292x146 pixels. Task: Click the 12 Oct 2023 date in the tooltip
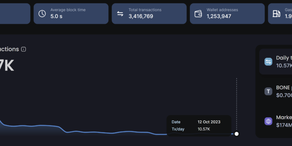209,122
